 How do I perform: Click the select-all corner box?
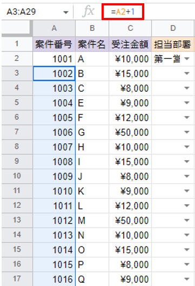tap(16, 27)
